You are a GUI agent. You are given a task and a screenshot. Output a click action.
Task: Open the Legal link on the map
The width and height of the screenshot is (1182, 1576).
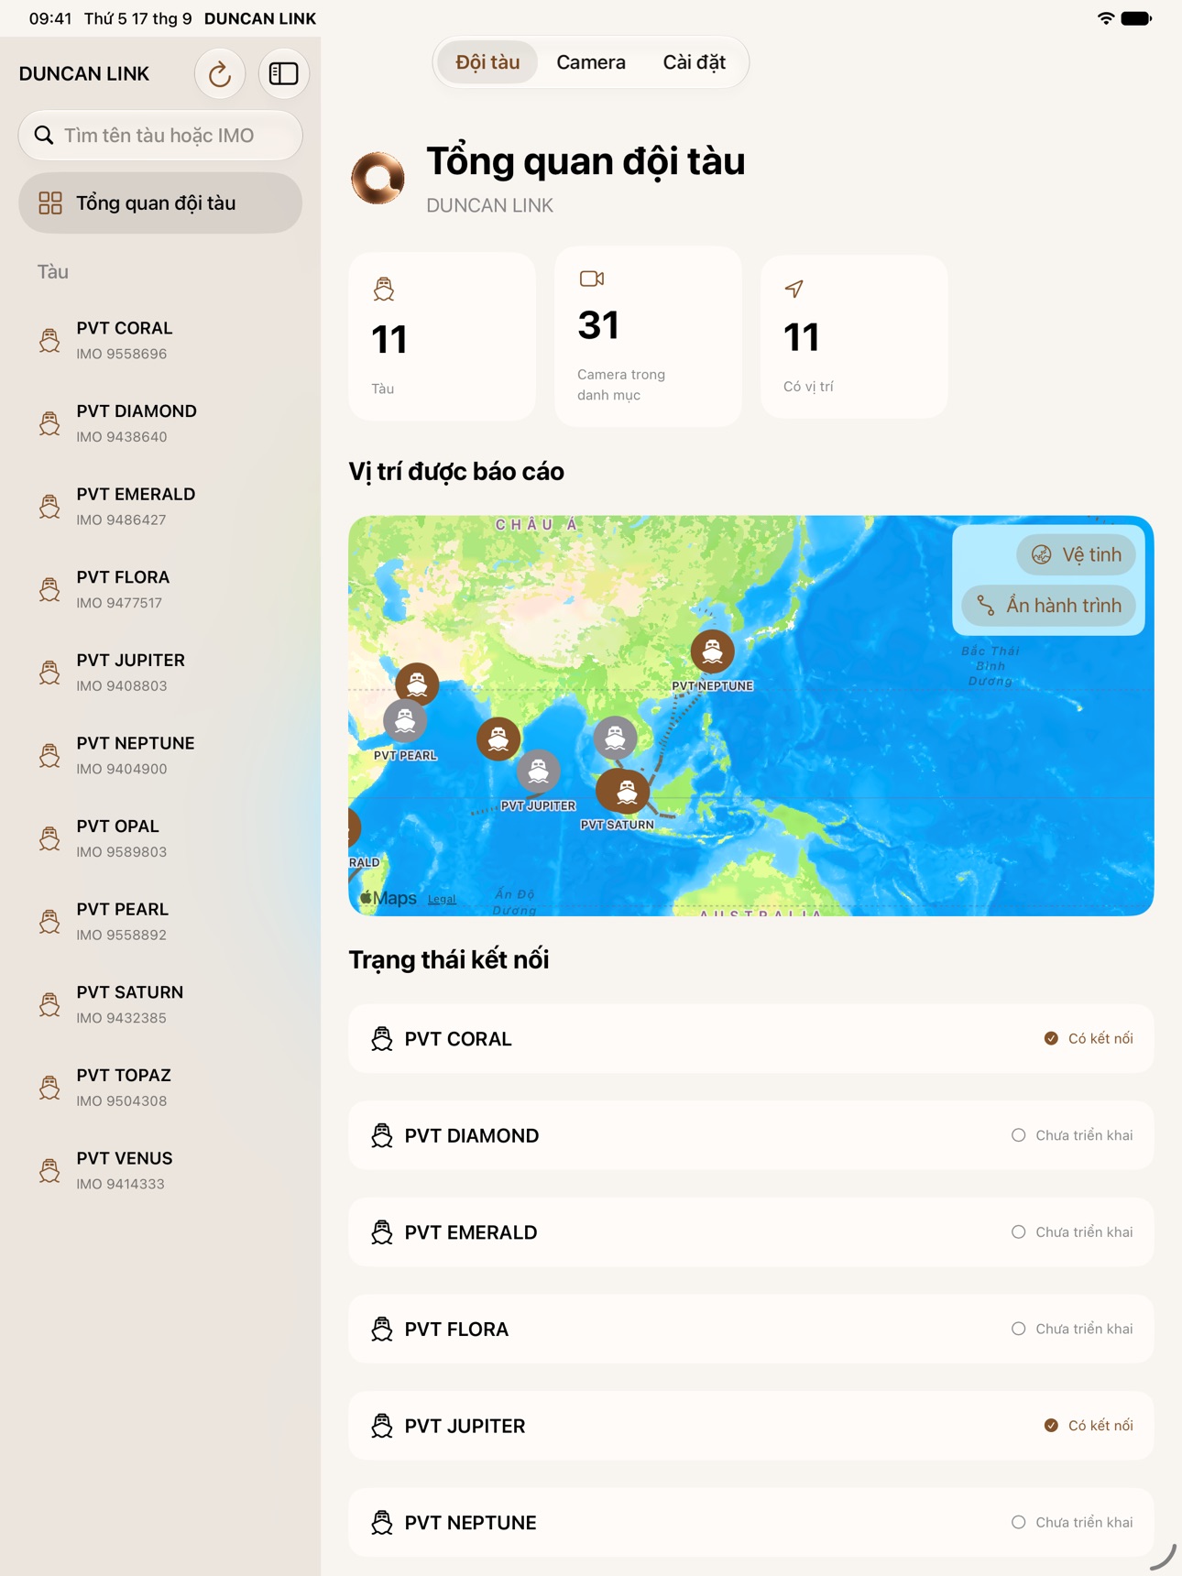[x=442, y=899]
